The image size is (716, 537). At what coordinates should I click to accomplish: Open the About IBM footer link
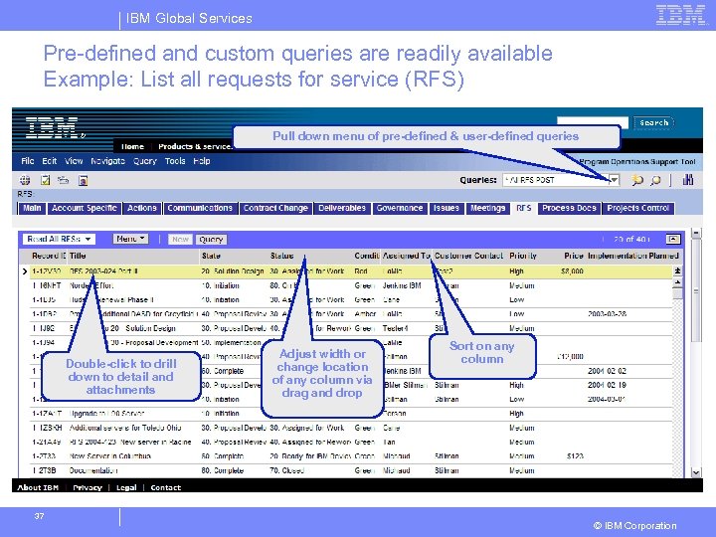[x=38, y=487]
